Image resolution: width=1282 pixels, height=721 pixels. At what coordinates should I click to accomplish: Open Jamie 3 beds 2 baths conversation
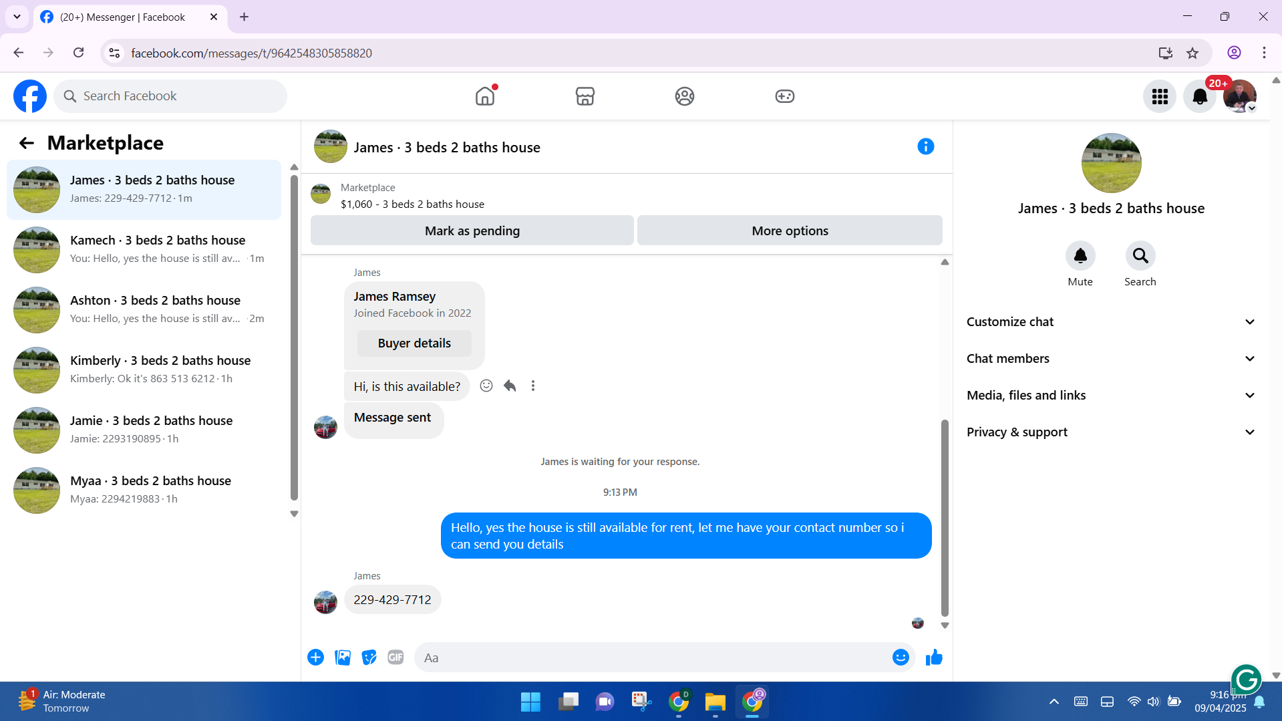point(144,430)
